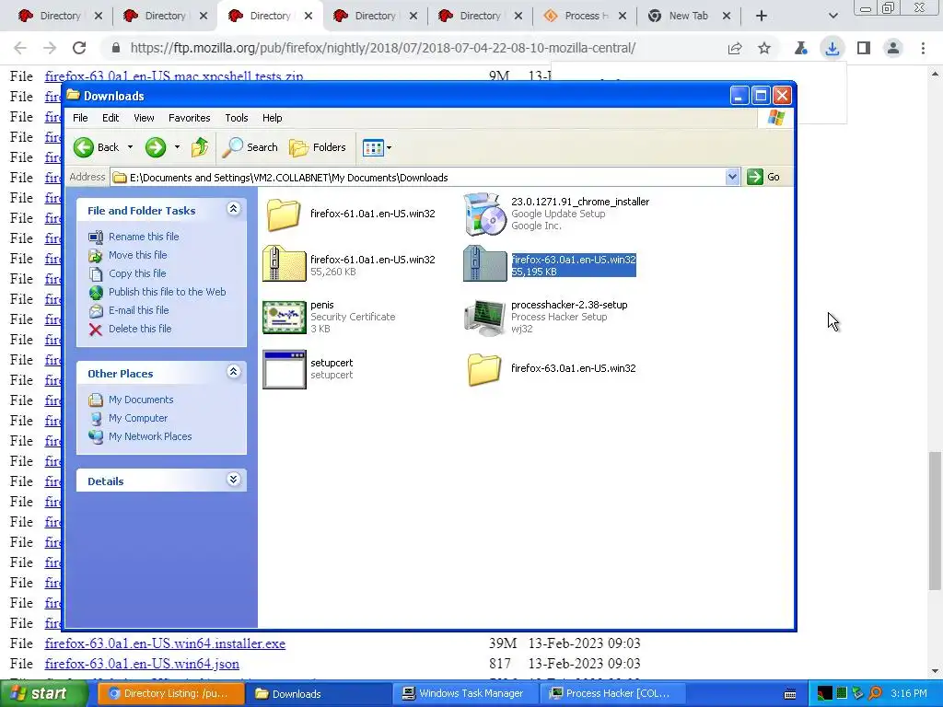Expand the Address bar dropdown
The height and width of the screenshot is (707, 943).
click(732, 177)
